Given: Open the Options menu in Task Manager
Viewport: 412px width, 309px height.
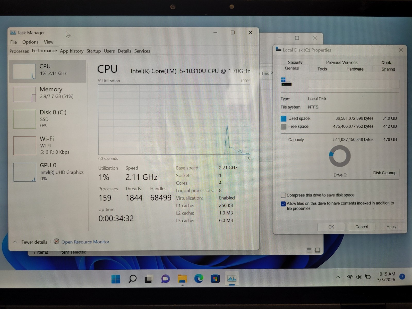Looking at the screenshot, I should pos(30,42).
